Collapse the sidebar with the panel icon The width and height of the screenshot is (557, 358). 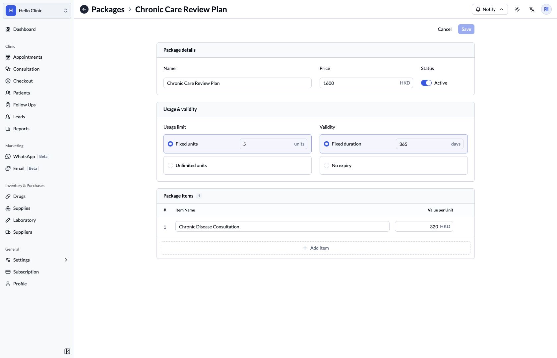click(x=67, y=351)
